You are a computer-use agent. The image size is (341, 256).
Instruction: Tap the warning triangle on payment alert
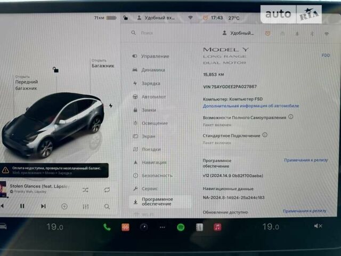[5, 170]
